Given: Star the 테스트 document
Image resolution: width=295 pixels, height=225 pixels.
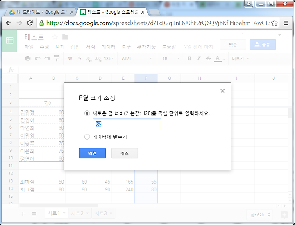Looking at the screenshot, I should coord(55,37).
